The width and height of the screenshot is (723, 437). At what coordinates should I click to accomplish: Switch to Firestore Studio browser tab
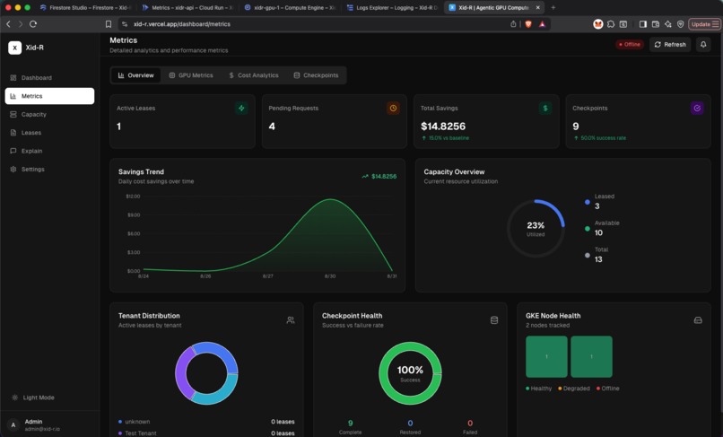tap(86, 7)
